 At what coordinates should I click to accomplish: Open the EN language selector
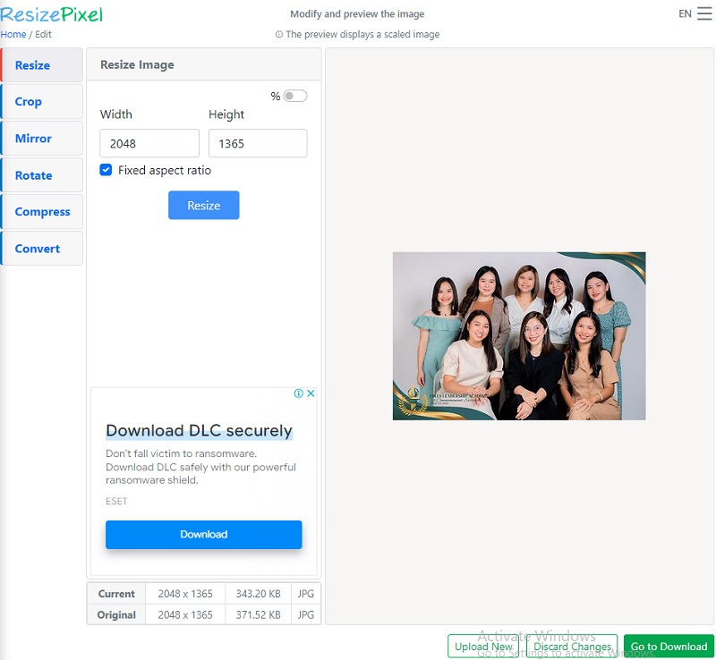pos(685,14)
